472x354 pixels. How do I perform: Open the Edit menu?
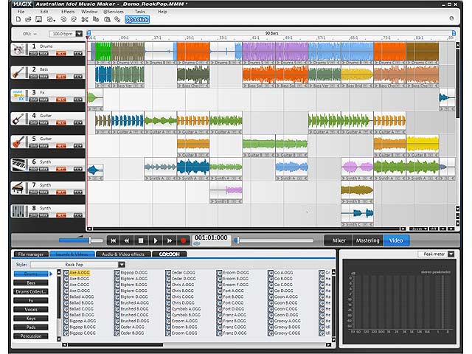(x=44, y=12)
